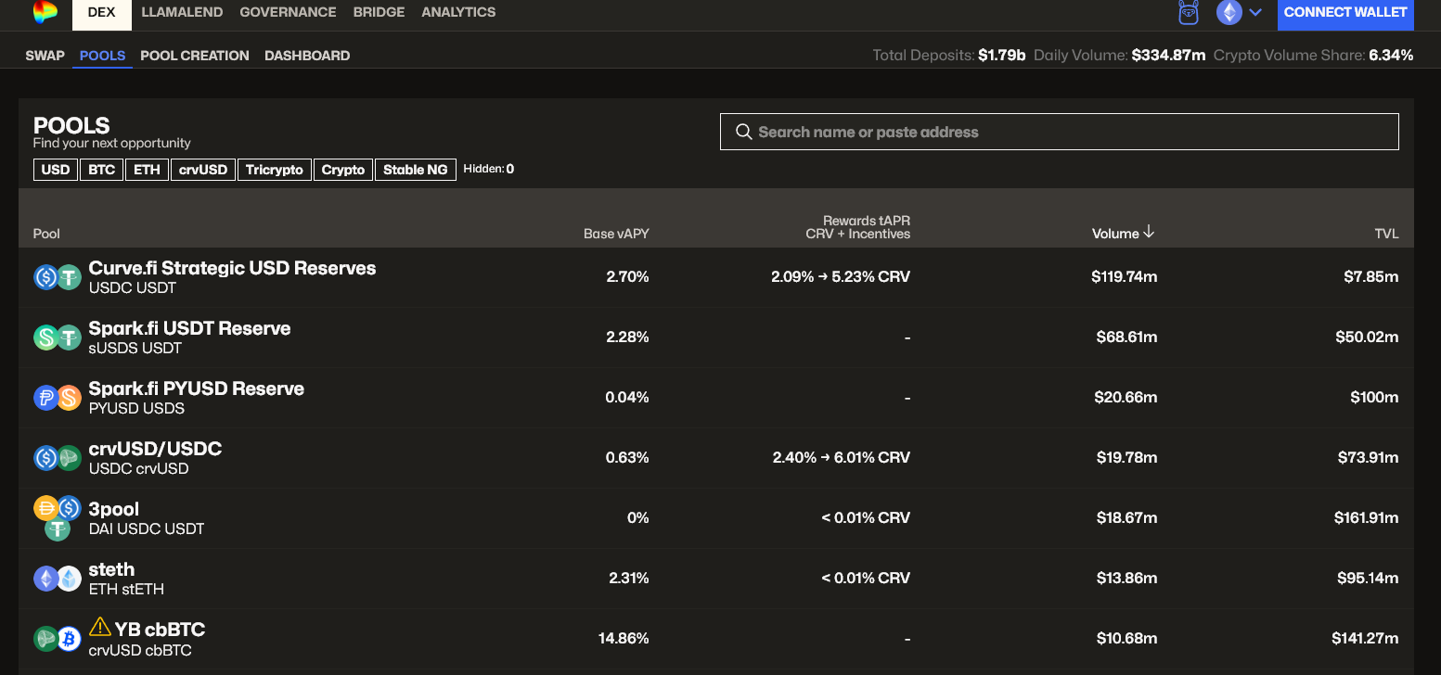Open the LLAMALEND tab
Screen dimensions: 1441x675
pos(182,12)
